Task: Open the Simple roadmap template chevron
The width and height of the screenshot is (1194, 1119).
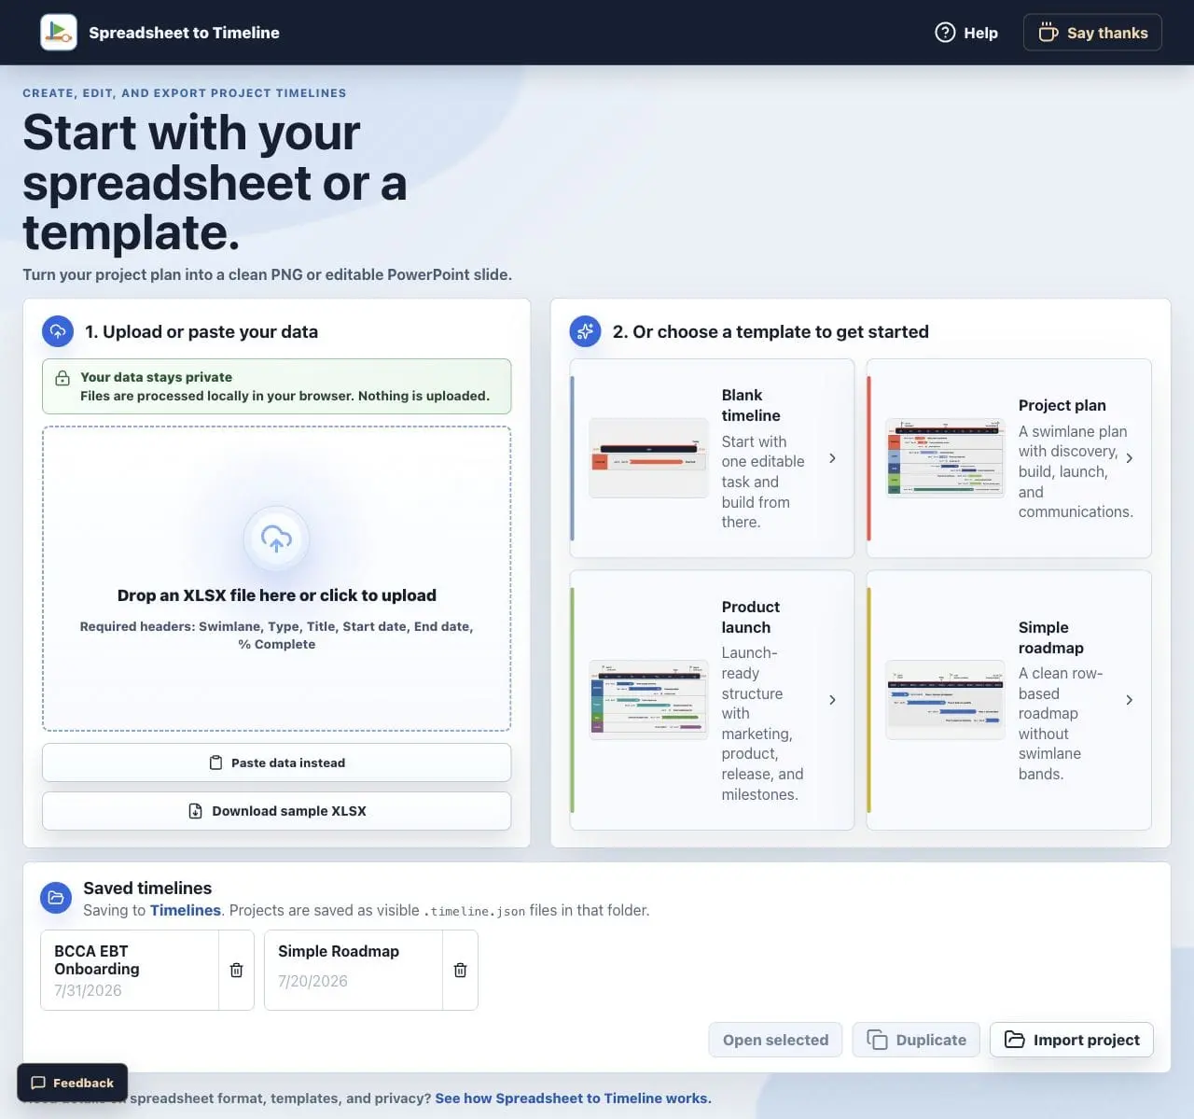Action: 1129,700
